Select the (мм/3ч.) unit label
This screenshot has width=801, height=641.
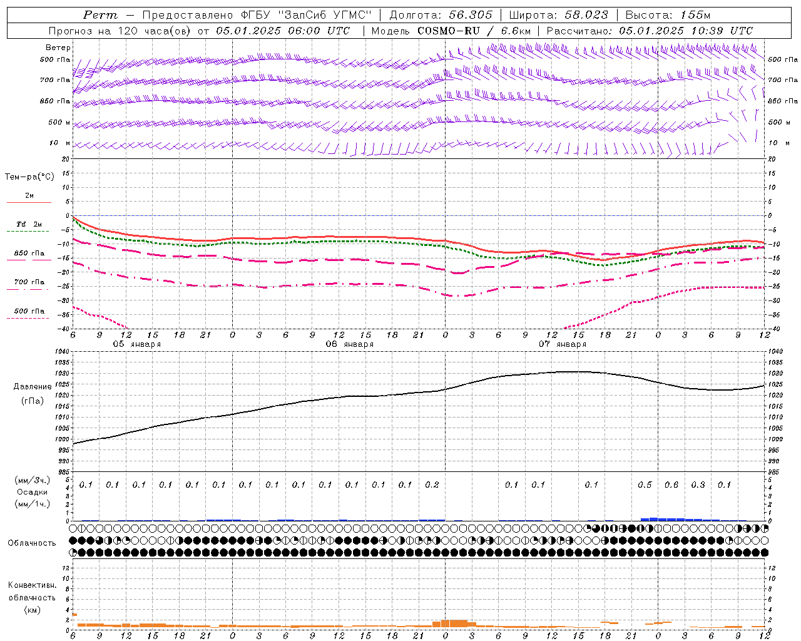click(31, 480)
